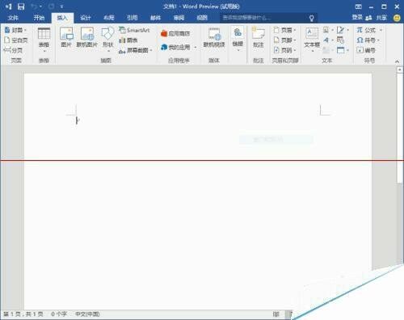Open the Links (链接) dropdown
Screen dimensions: 404x320
(x=238, y=39)
